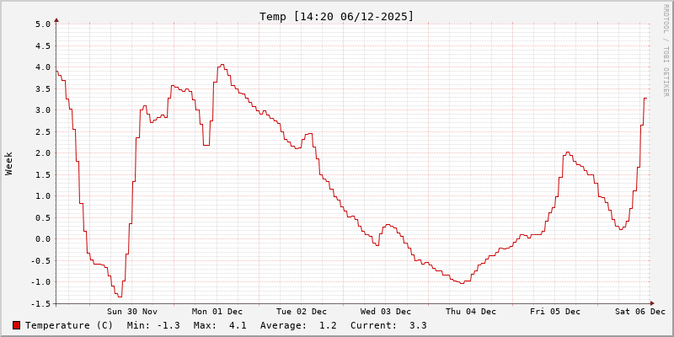Click the graph title Temp [14:20 06/12-2025]
The width and height of the screenshot is (674, 337).
(x=336, y=16)
